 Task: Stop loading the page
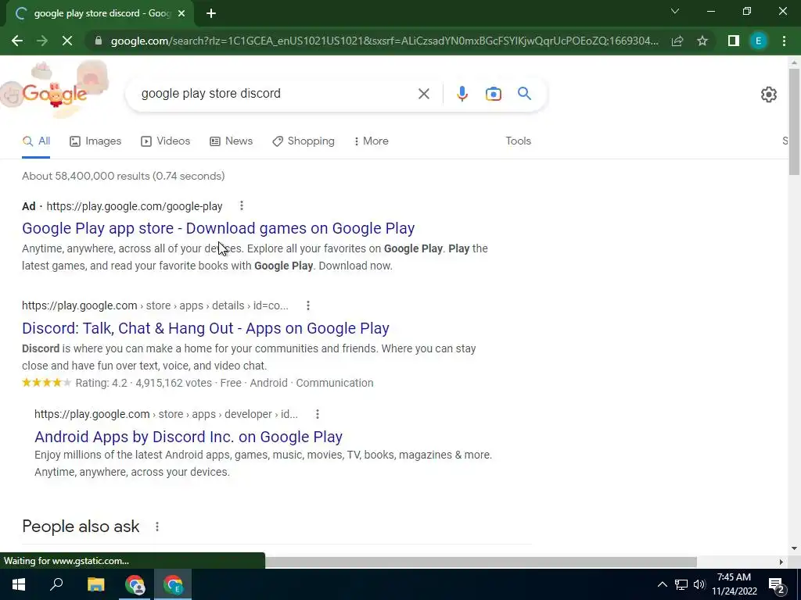[x=67, y=41]
